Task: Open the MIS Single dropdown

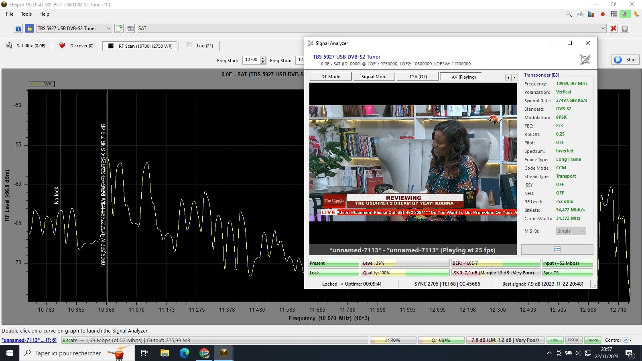Action: (571, 231)
